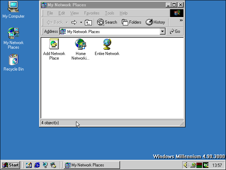Image resolution: width=226 pixels, height=170 pixels.
Task: Close the My Network Places window
Action: click(181, 5)
